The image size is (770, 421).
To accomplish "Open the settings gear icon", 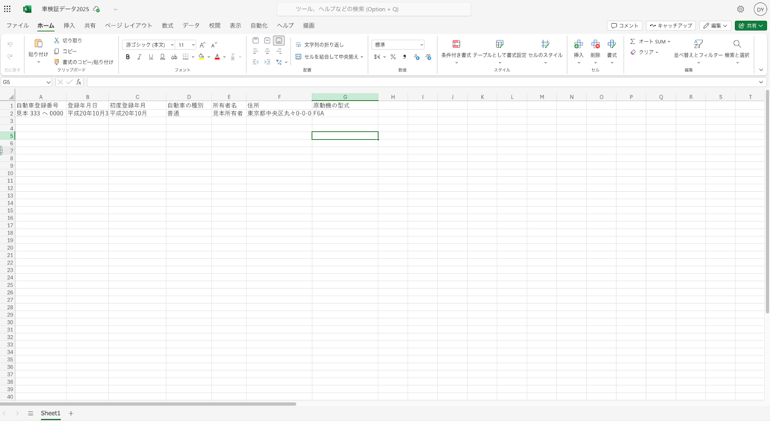I will tap(741, 9).
